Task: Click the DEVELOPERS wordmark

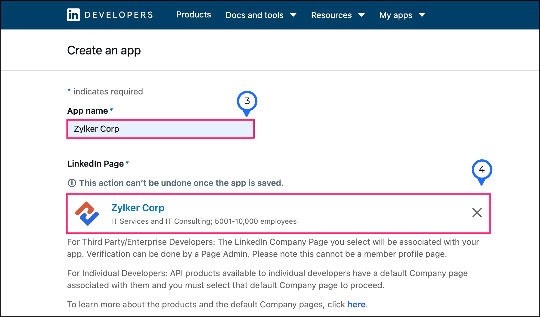Action: (119, 15)
